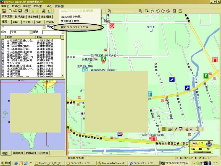Switch to 我的相簿 tab
Image resolution: width=221 pixels, height=166 pixels.
coord(46,17)
